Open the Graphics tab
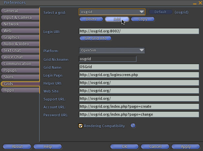Image resolution: width=203 pixels, height=151 pixels. coord(20,37)
